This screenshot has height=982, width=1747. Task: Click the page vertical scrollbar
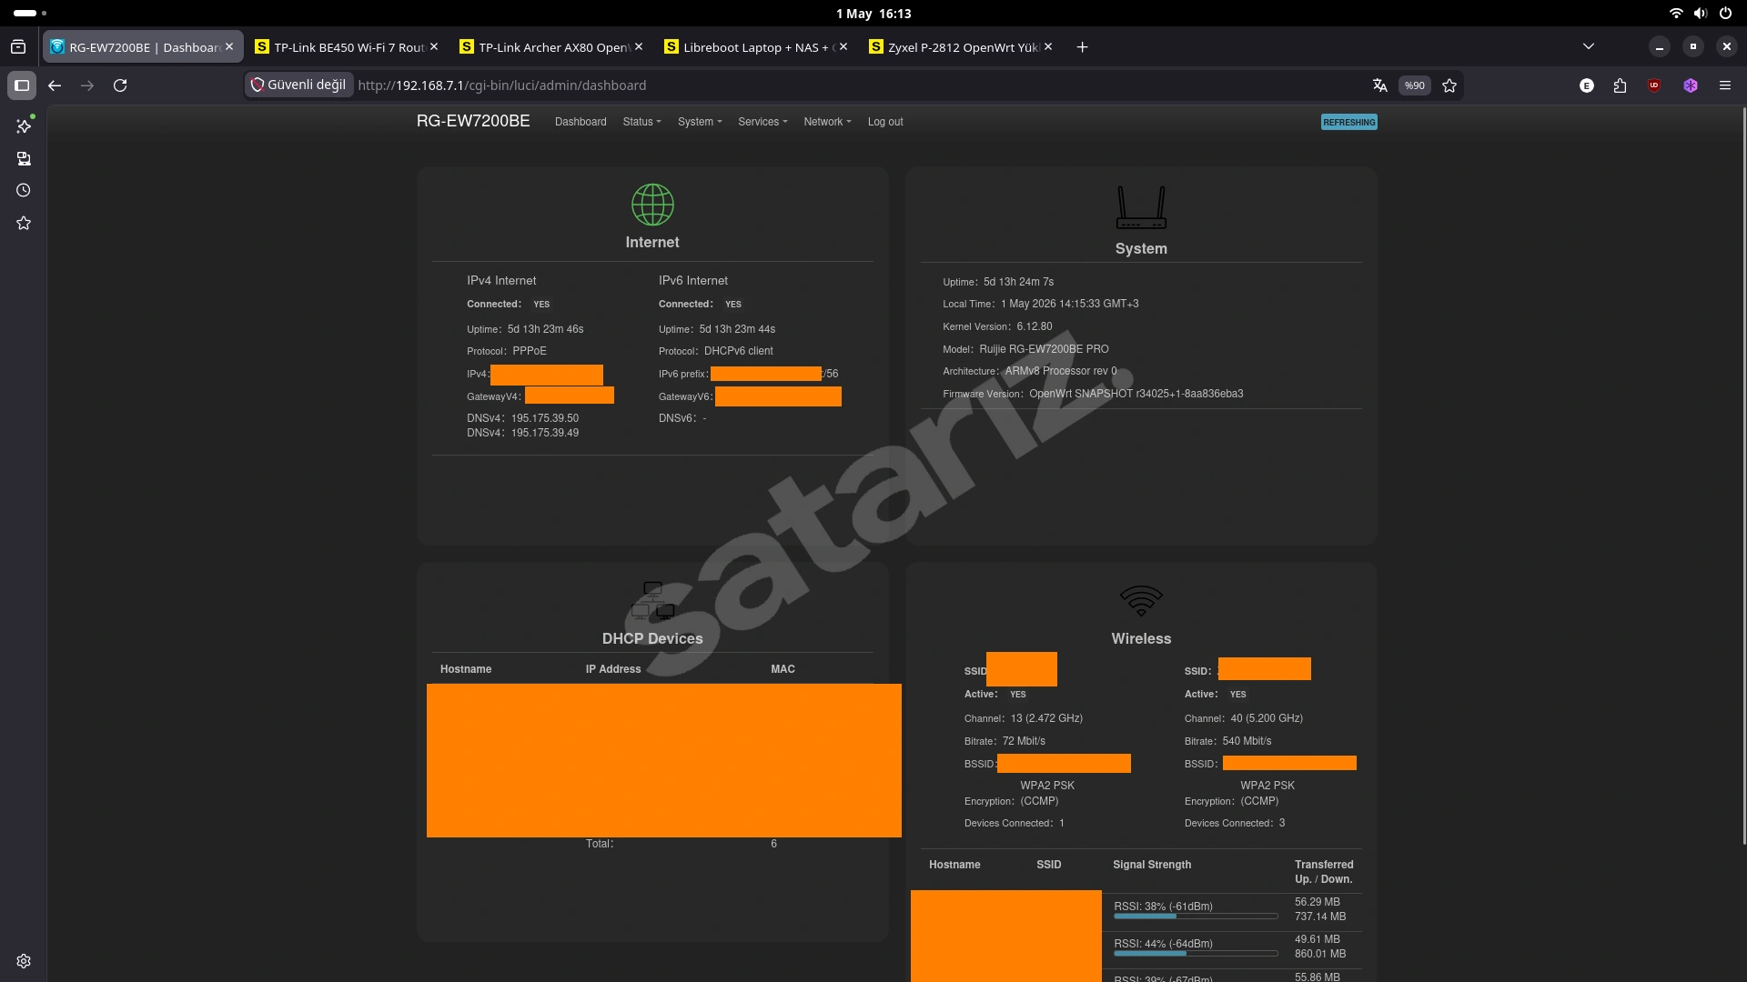(x=1743, y=477)
